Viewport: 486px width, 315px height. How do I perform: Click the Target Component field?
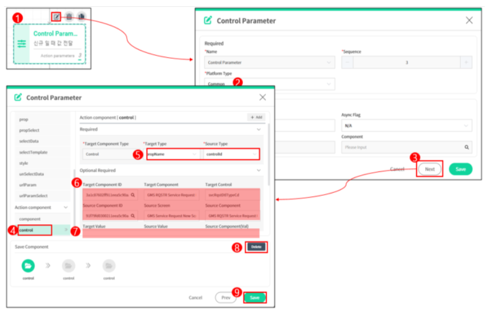click(x=171, y=195)
